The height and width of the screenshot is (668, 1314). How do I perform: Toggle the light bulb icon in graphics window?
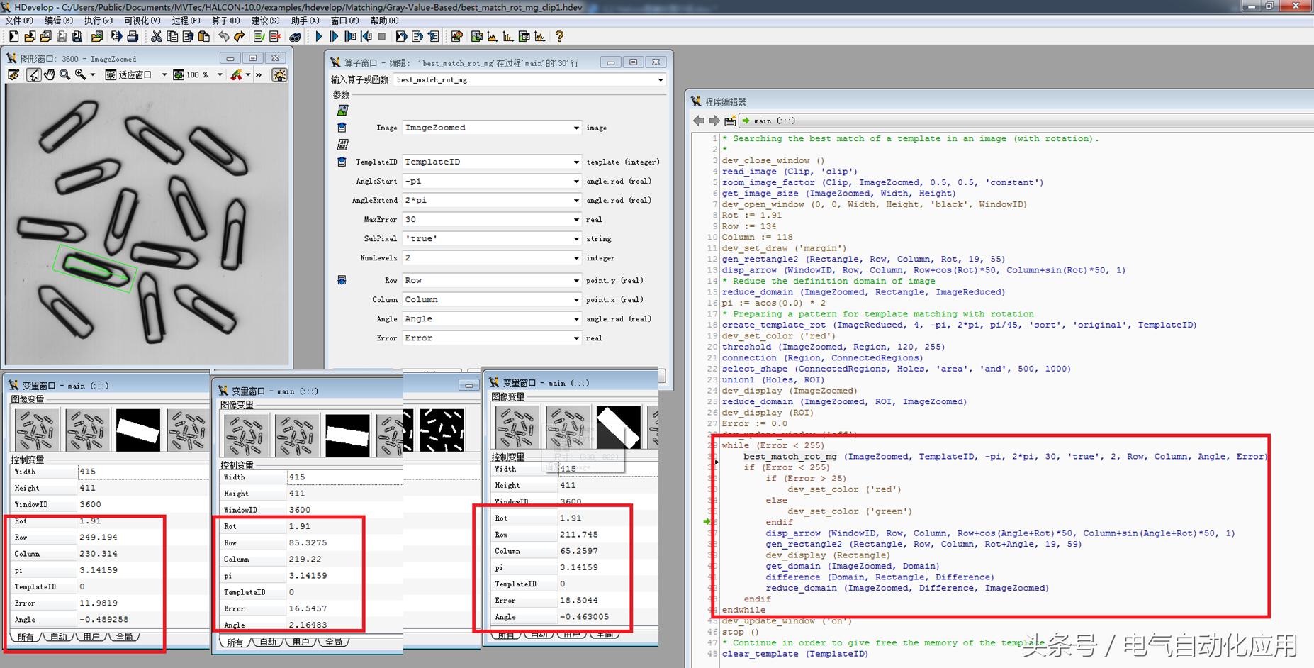pos(279,74)
